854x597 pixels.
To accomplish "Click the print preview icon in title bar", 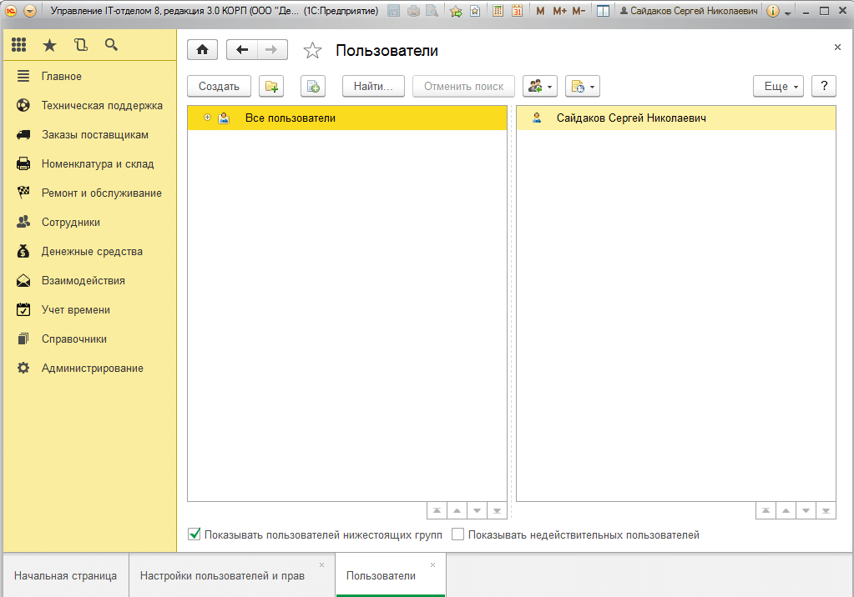I will 432,10.
